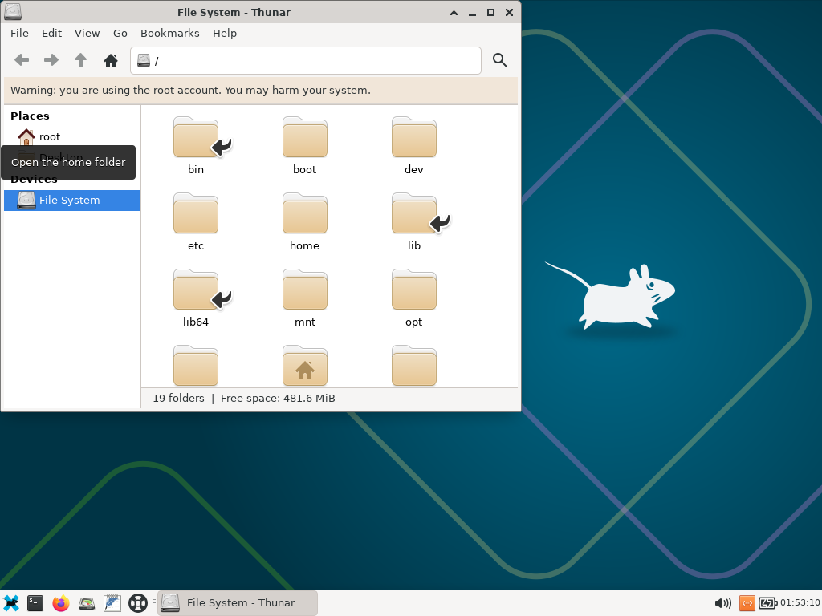This screenshot has width=822, height=616.
Task: Launch the terminal from the panel
Action: click(35, 603)
